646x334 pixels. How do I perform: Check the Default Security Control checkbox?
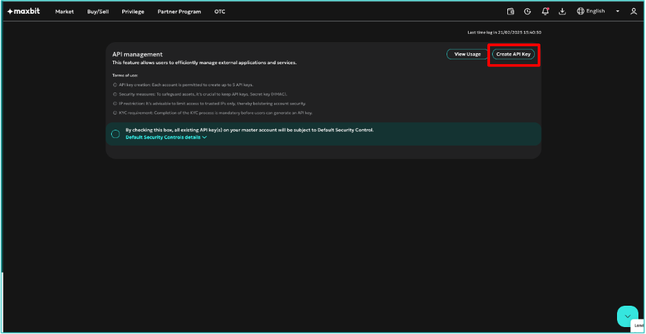(115, 134)
